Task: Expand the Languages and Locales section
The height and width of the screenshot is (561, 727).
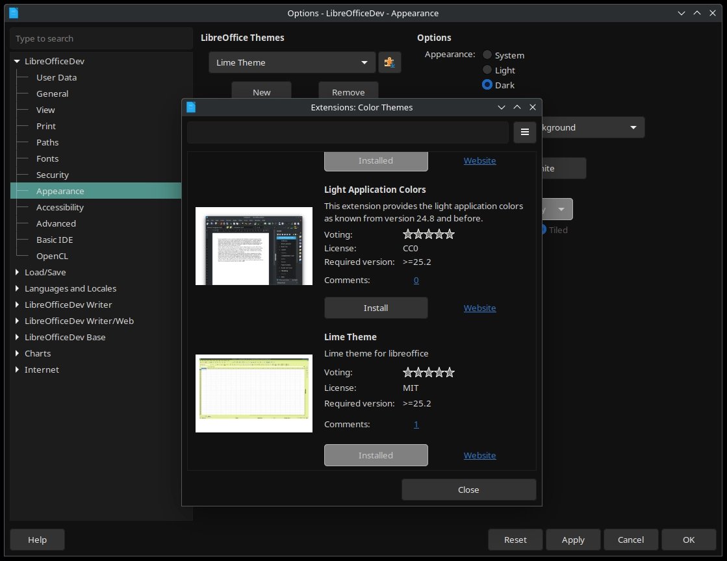Action: (18, 288)
